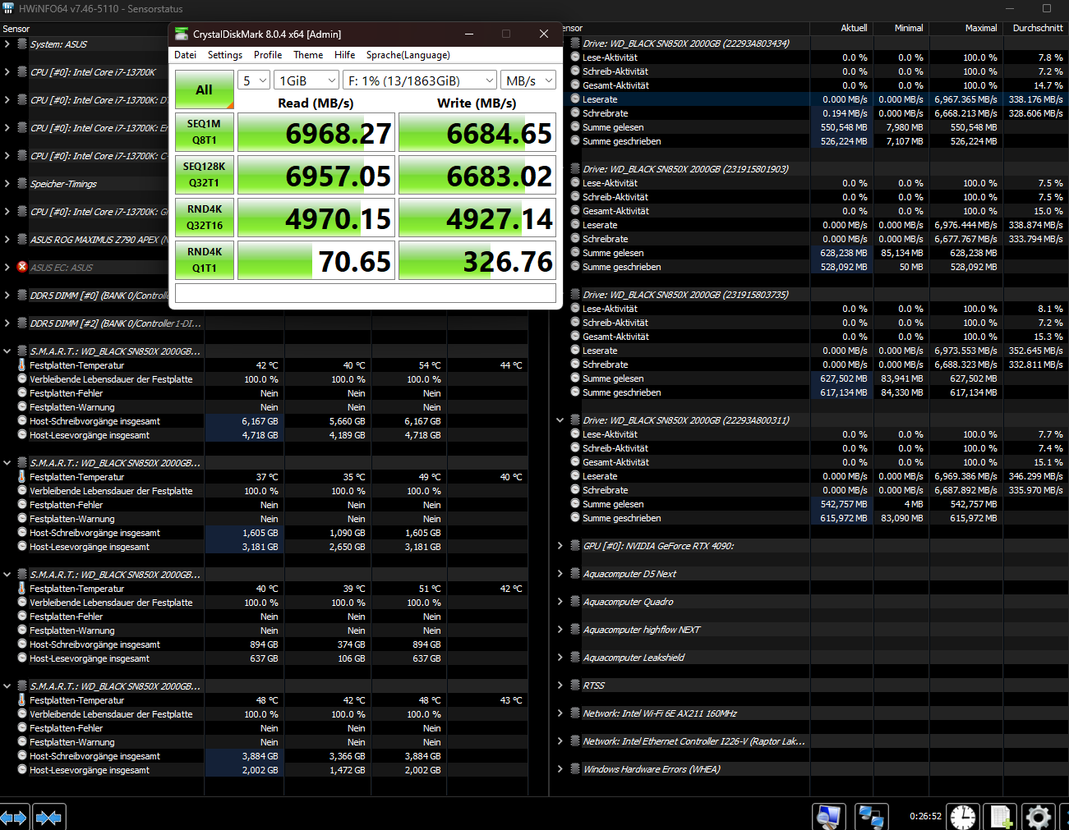This screenshot has height=830, width=1069.
Task: Click the drive icon beside Drive: WD_BLACK SN850X (22293A800311)
Action: pos(575,420)
